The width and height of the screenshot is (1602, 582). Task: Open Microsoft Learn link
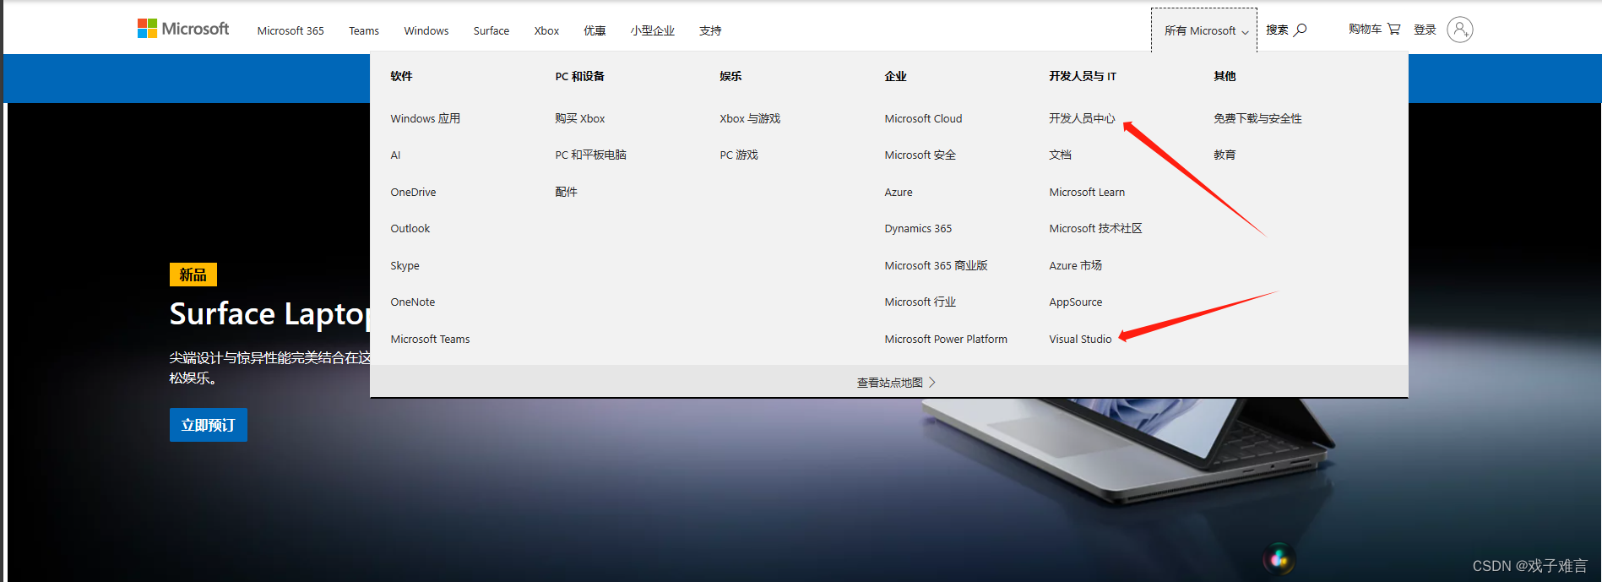pos(1087,192)
